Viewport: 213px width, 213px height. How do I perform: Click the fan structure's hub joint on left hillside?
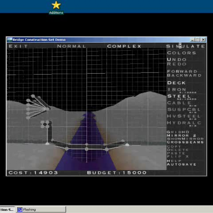coord(47,109)
